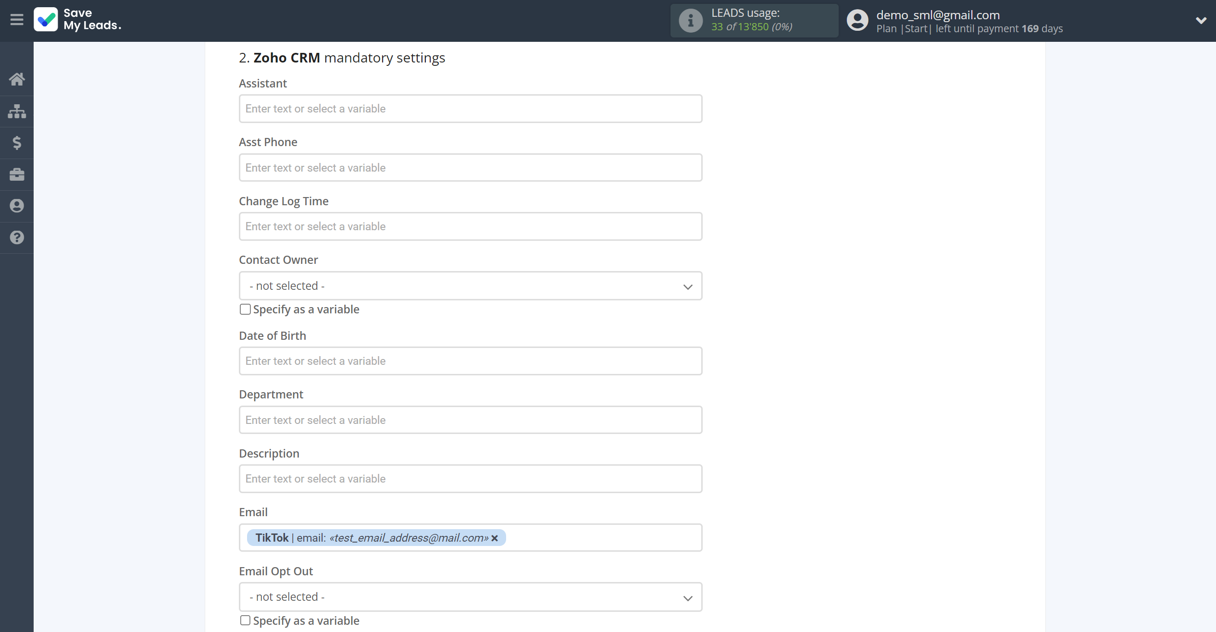Viewport: 1216px width, 632px height.
Task: Go to the Home dashboard icon
Action: point(17,79)
